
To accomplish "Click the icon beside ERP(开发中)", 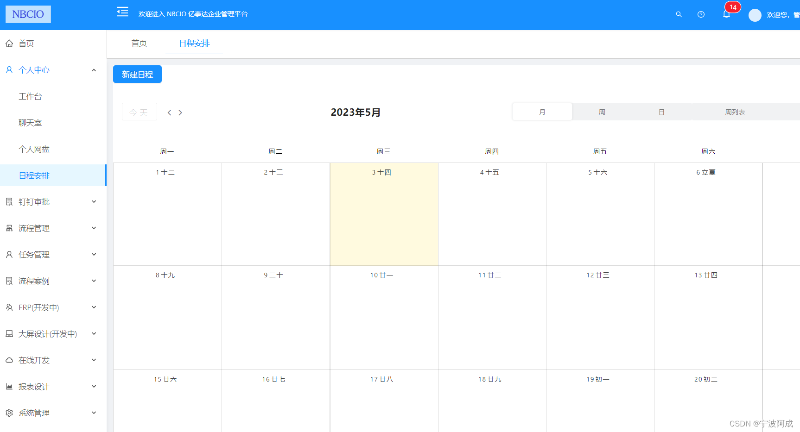I will point(9,307).
